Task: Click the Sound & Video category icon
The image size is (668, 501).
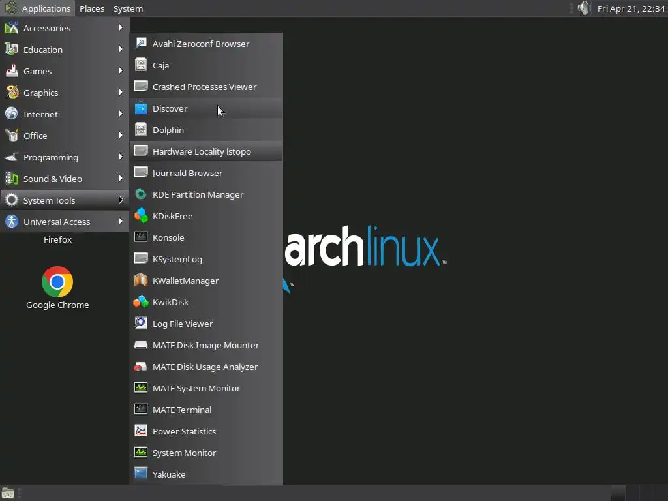Action: pos(12,179)
